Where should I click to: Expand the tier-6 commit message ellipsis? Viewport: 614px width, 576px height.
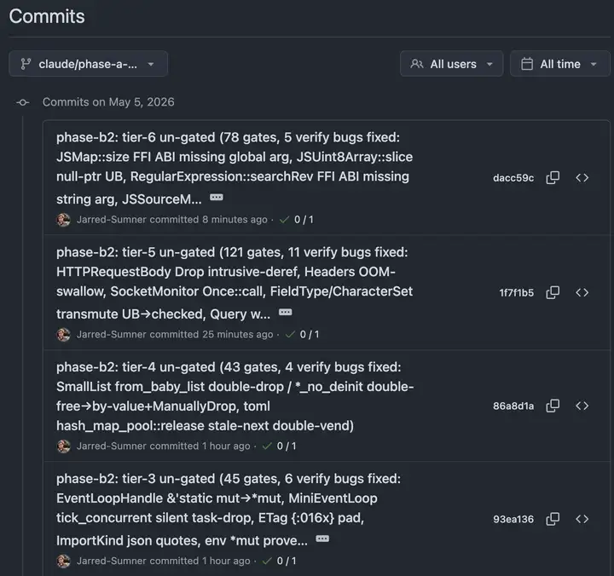coord(217,197)
